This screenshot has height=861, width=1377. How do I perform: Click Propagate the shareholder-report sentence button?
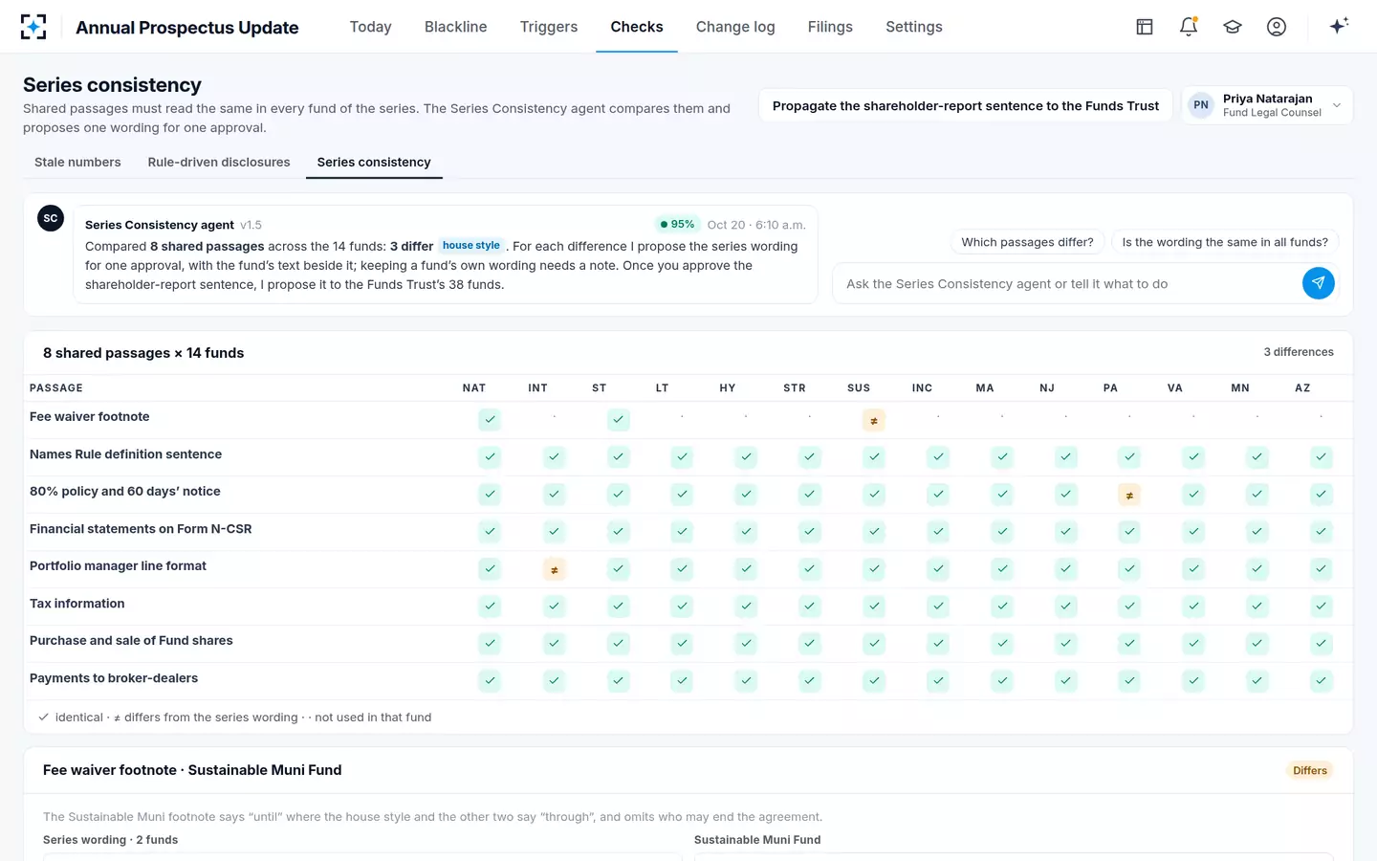966,105
